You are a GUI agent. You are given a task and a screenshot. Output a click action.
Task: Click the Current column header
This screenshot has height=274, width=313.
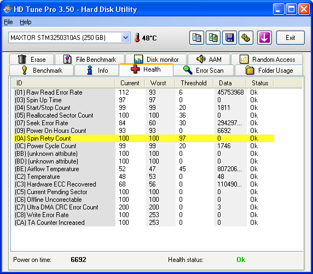coord(130,83)
